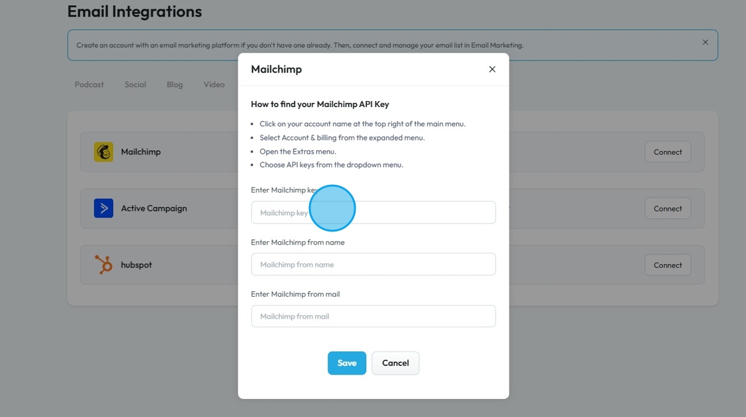Dismiss the email marketing info banner
746x417 pixels.
(705, 43)
